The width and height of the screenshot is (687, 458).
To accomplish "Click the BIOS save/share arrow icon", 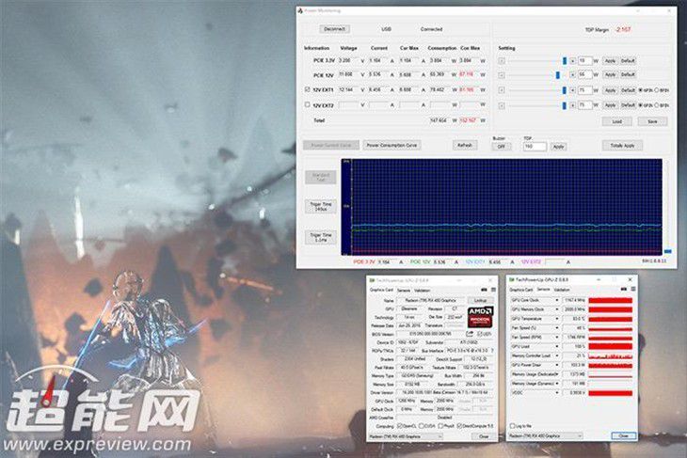I will click(470, 334).
